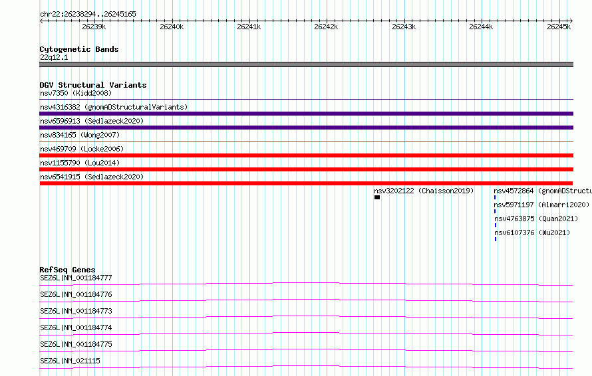This screenshot has width=592, height=376.
Task: Open SEZ6L|NM_001184777 transcript
Action: point(76,278)
